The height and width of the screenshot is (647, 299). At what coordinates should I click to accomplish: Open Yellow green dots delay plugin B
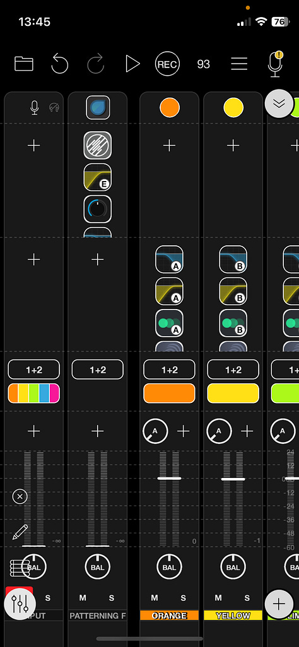point(233,323)
